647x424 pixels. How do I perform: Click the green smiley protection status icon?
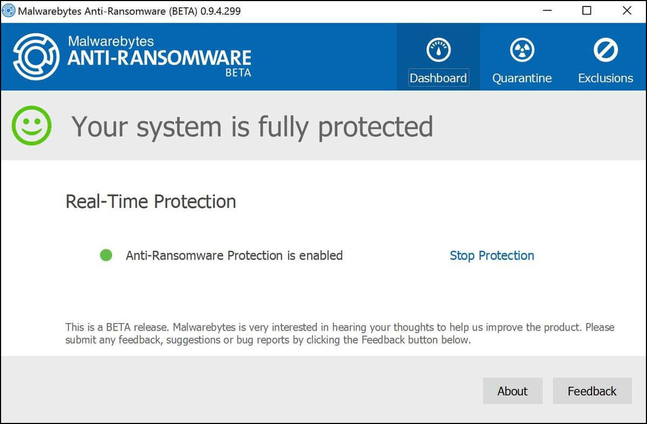(31, 125)
